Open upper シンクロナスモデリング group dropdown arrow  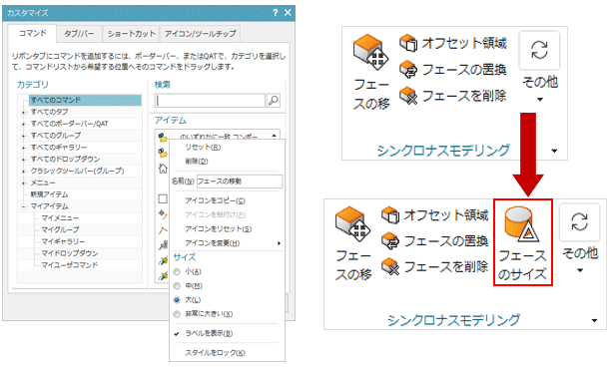pyautogui.click(x=554, y=151)
